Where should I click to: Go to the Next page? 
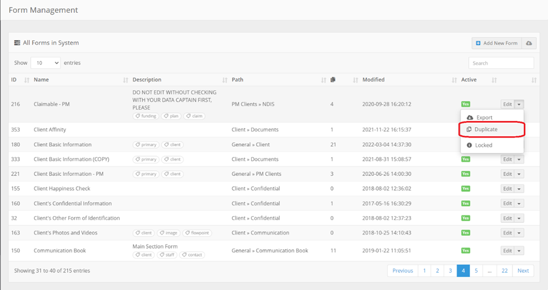(x=523, y=270)
